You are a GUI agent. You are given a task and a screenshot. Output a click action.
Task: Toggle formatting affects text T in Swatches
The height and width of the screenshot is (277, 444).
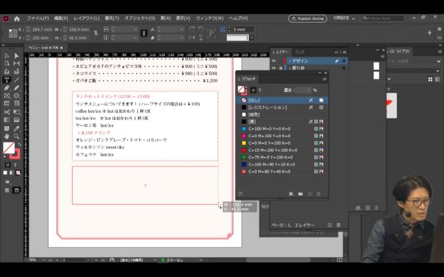tap(260, 90)
